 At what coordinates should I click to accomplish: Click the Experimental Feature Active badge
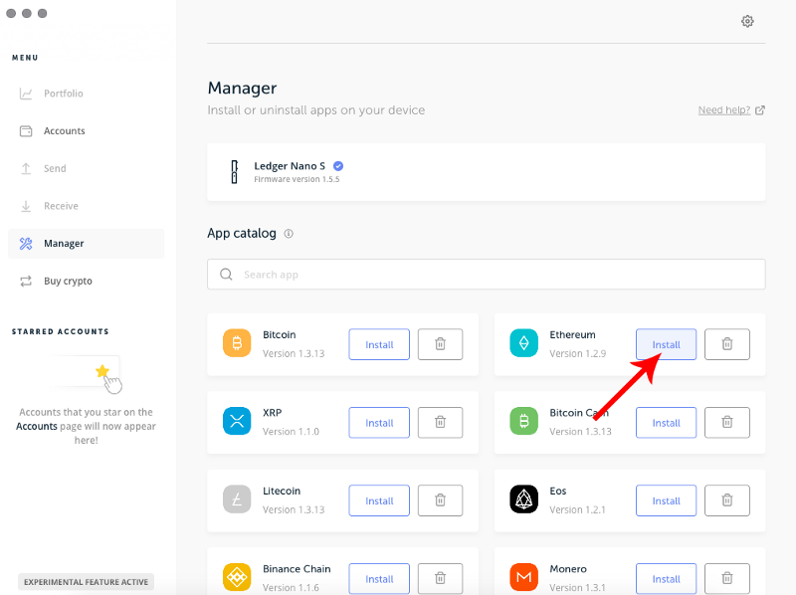point(86,582)
